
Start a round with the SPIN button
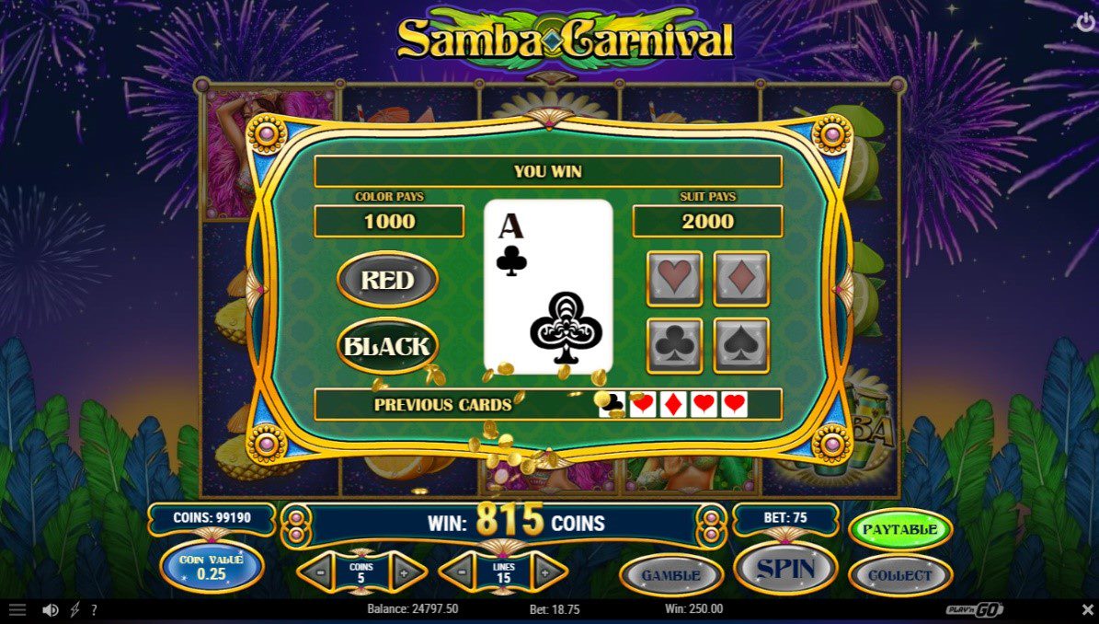(785, 569)
